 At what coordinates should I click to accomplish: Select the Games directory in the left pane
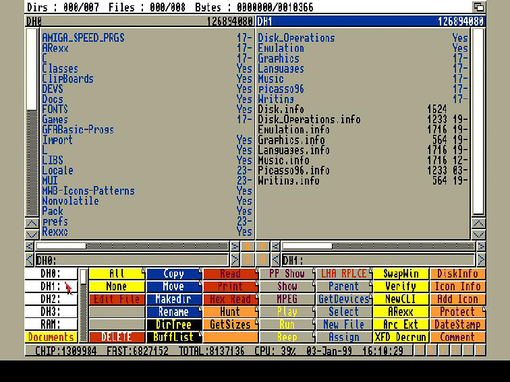pyautogui.click(x=55, y=119)
